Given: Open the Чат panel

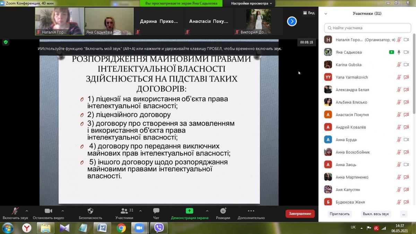Looking at the screenshot, I should tap(156, 214).
